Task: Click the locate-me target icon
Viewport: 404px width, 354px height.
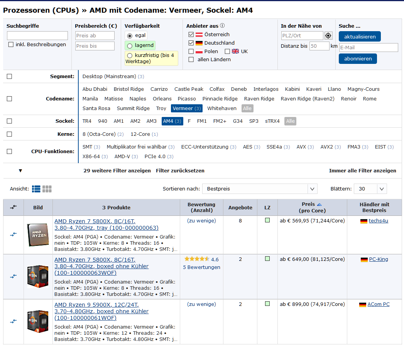Action: coord(328,35)
